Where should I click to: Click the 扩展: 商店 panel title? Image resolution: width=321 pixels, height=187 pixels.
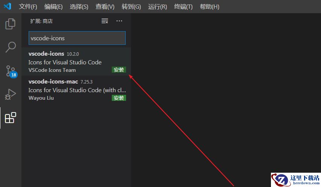pyautogui.click(x=41, y=21)
